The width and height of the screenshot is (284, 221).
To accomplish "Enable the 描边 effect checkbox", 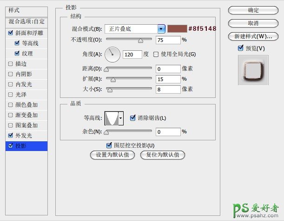I will 11,64.
